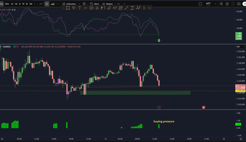Click the yellow 3,329.482 price label
Viewport: 246px width, 142px height.
click(240, 91)
